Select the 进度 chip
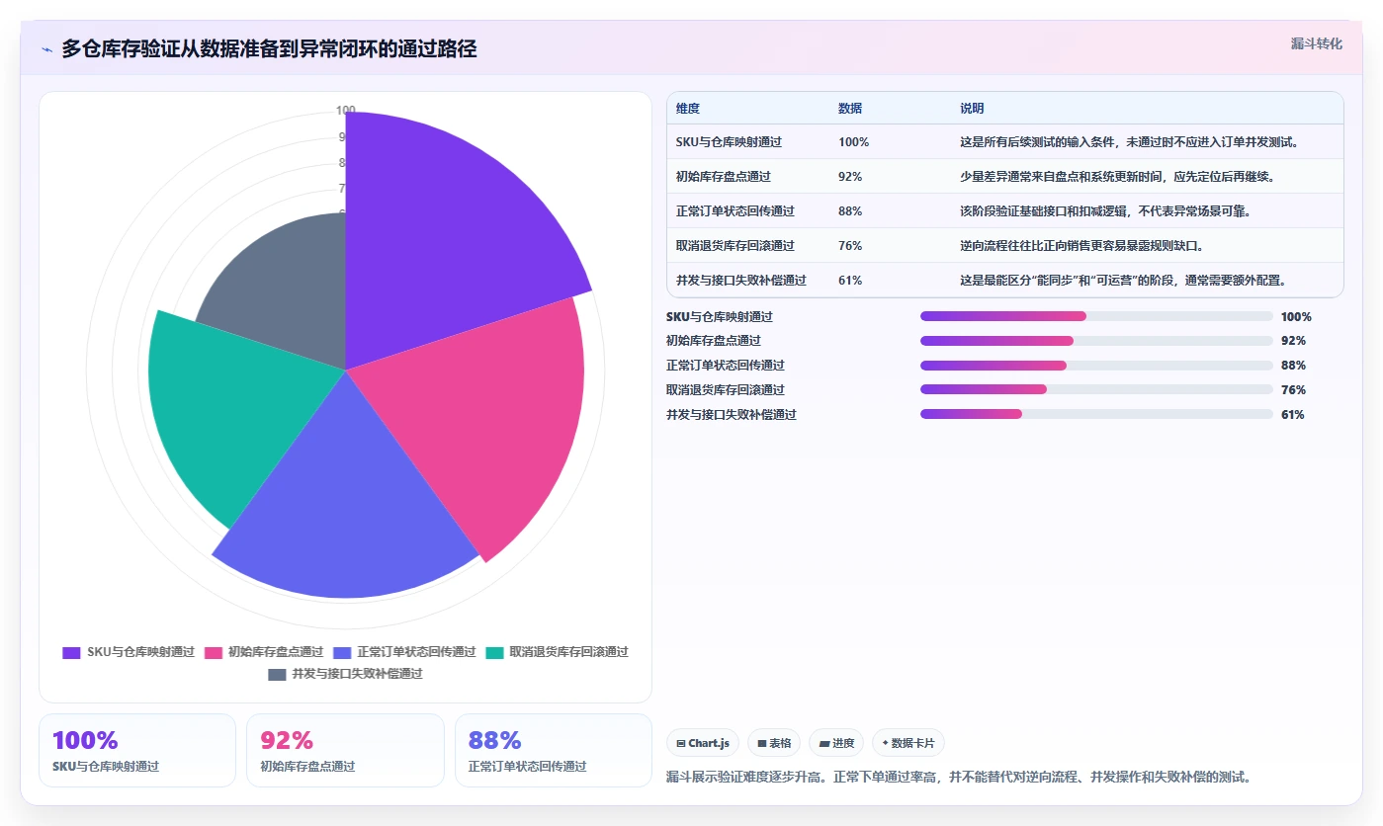 [836, 743]
